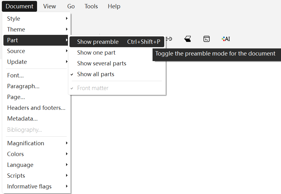Click the AI assistant toolbar icon
This screenshot has height=194, width=281.
pos(226,39)
